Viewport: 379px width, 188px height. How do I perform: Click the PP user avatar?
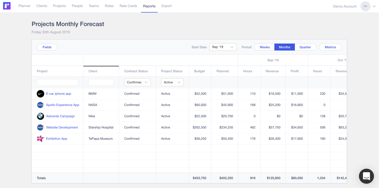[365, 6]
